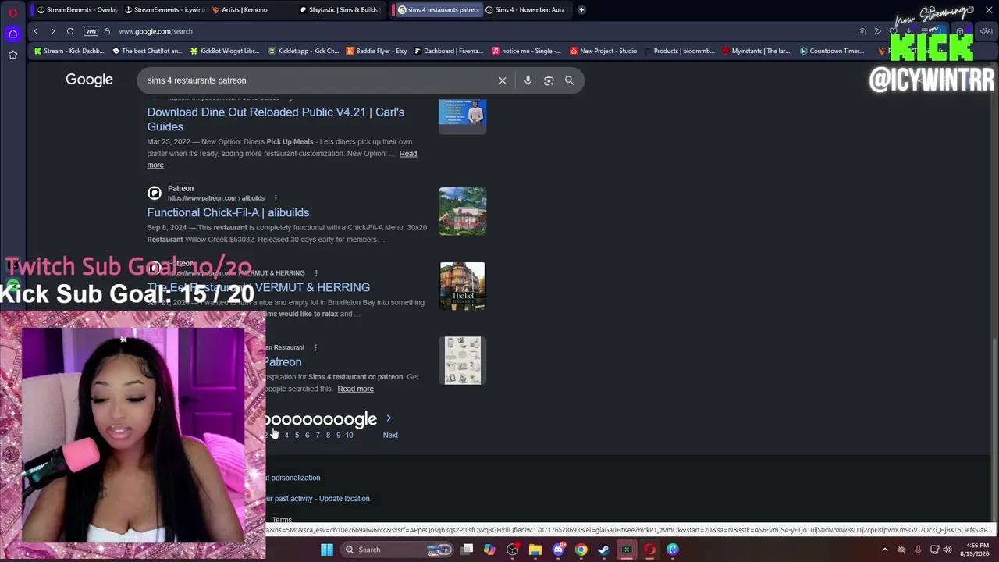Image resolution: width=999 pixels, height=562 pixels.
Task: Go to the Next results page
Action: click(x=390, y=435)
